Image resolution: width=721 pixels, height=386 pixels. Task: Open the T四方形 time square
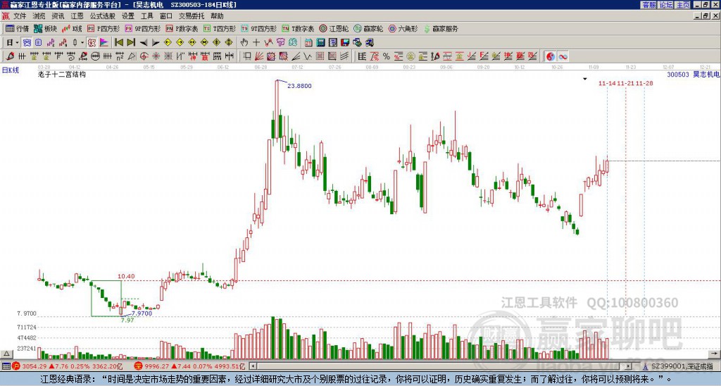pyautogui.click(x=220, y=28)
